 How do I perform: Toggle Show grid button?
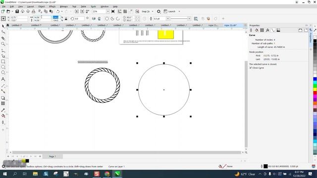[x=125, y=11]
